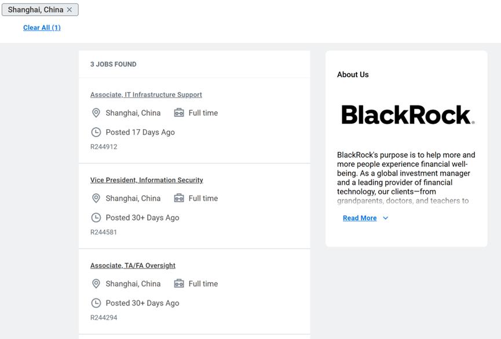The image size is (501, 339).
Task: Click location pin icon for IT Infrastructure job
Action: click(96, 113)
